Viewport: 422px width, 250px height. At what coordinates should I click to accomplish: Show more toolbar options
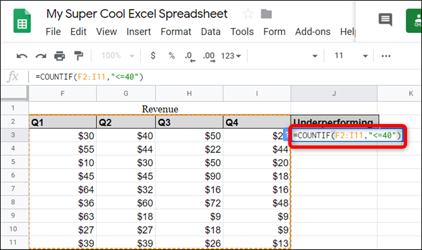pos(386,56)
